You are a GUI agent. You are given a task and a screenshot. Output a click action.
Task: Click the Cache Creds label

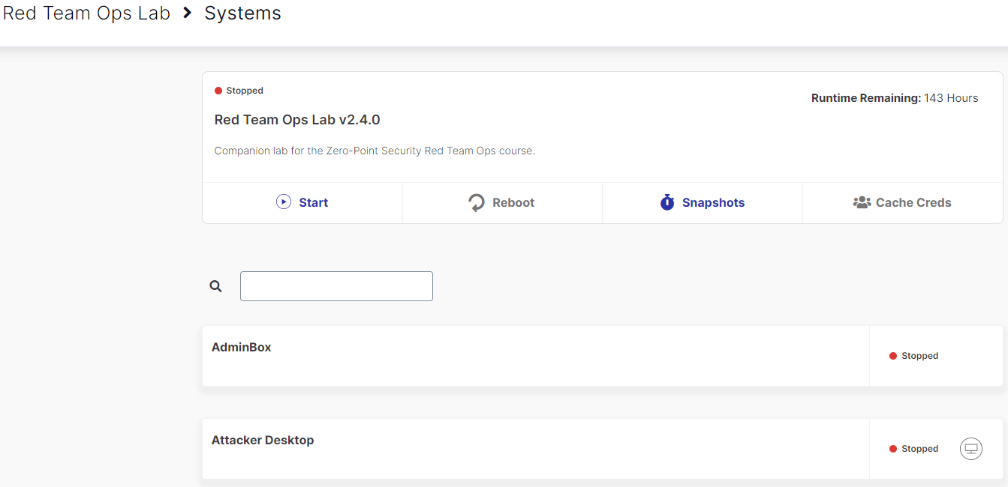913,202
